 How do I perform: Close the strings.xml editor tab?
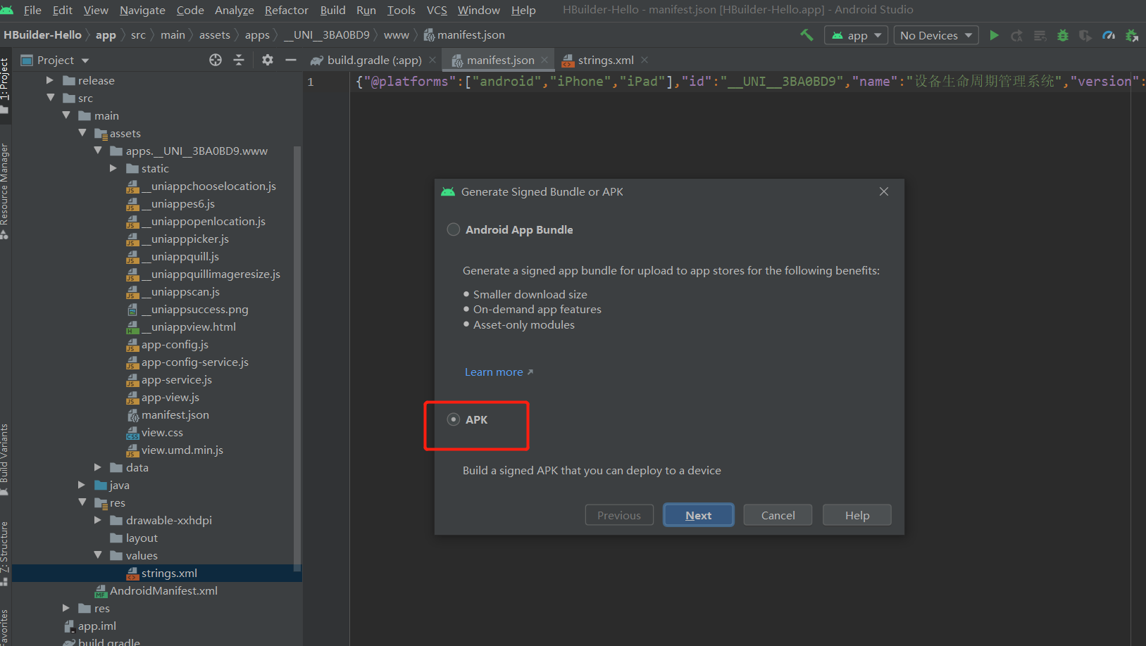(644, 60)
